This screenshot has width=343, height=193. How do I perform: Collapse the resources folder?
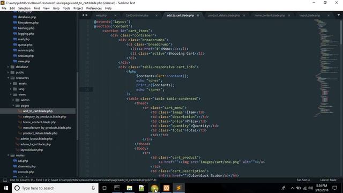coord(9,78)
